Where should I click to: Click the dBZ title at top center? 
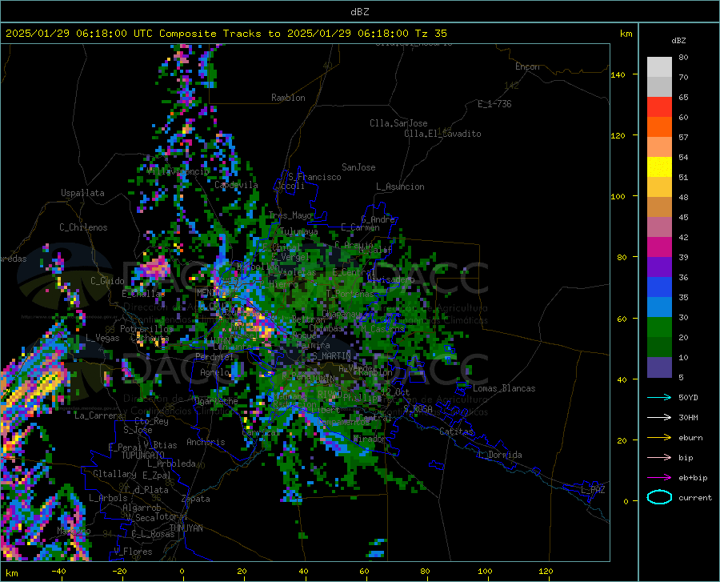(359, 12)
